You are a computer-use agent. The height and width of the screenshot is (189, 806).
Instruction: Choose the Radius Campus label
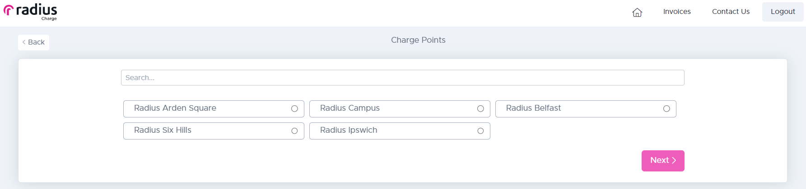coord(350,108)
